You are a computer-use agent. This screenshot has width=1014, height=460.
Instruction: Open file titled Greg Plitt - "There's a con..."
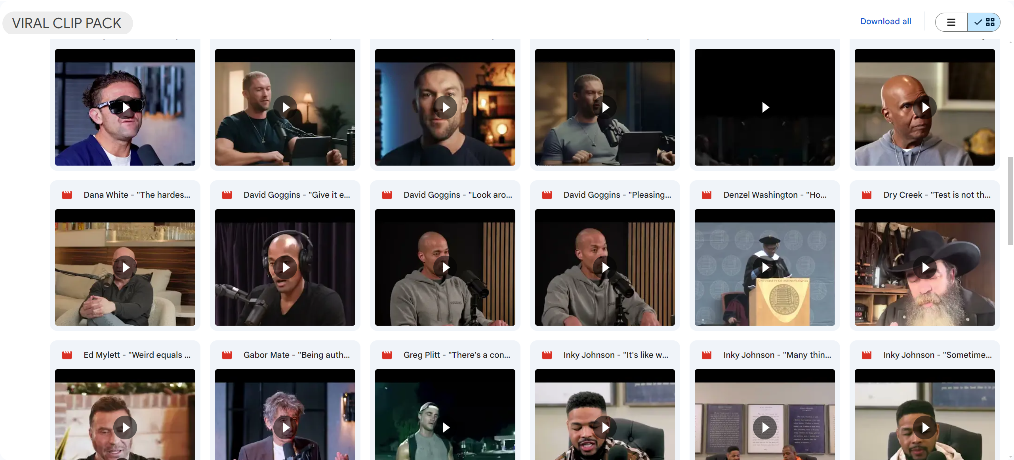click(457, 355)
